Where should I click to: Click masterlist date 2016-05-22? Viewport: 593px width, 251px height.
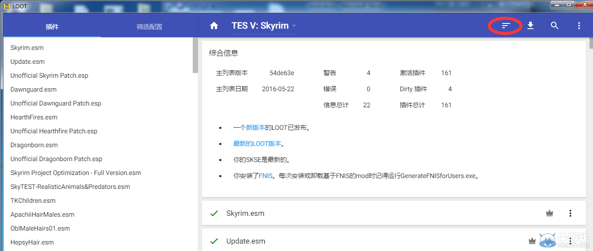(x=278, y=89)
